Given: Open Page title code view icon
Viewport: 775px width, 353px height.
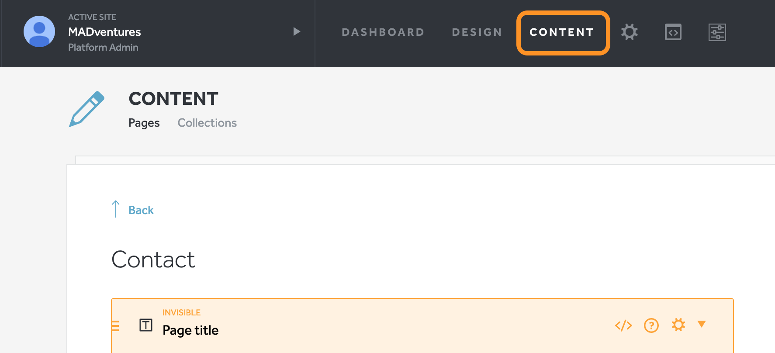Looking at the screenshot, I should (623, 325).
